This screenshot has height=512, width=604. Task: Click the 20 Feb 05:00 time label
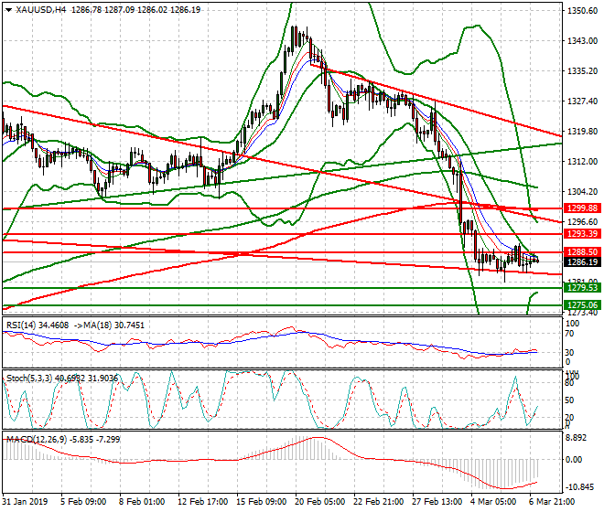(x=319, y=502)
